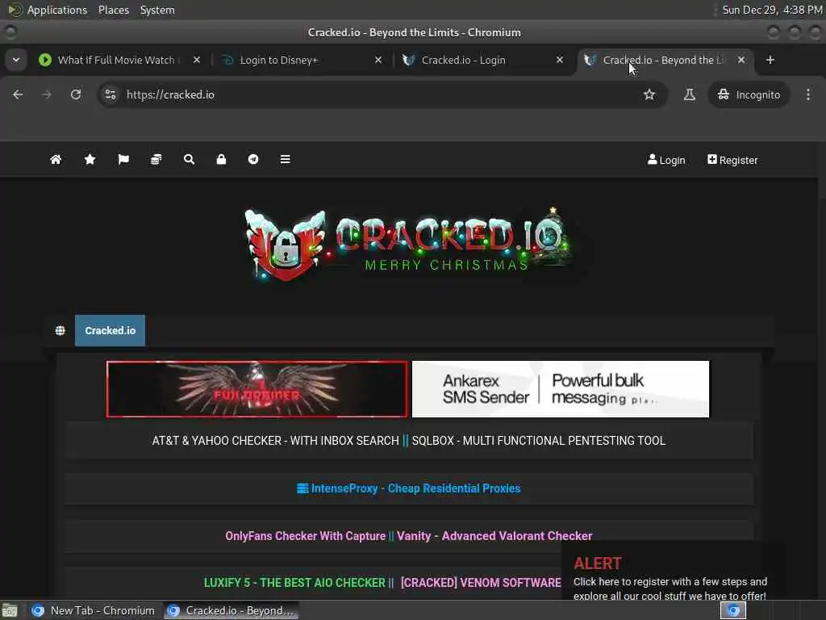Open the Telegram icon in site navbar

coord(253,159)
